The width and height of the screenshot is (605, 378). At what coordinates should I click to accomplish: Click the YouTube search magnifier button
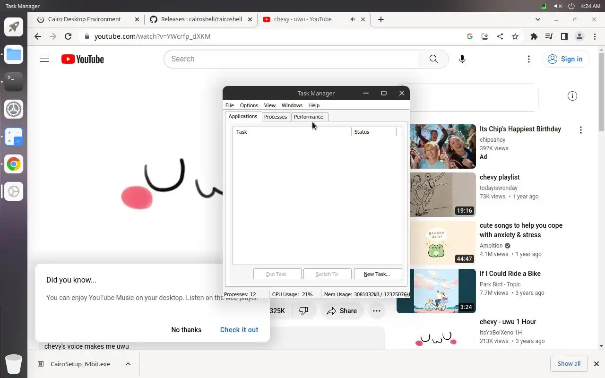[433, 59]
